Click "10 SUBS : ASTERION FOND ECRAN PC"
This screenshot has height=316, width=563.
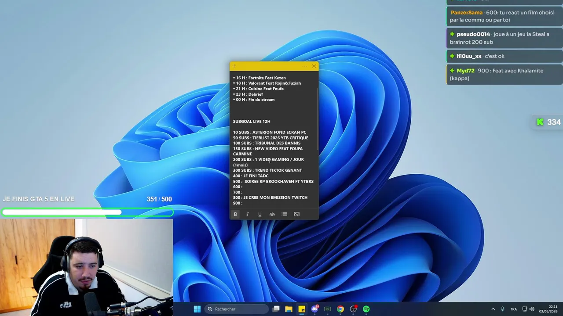[x=270, y=132]
